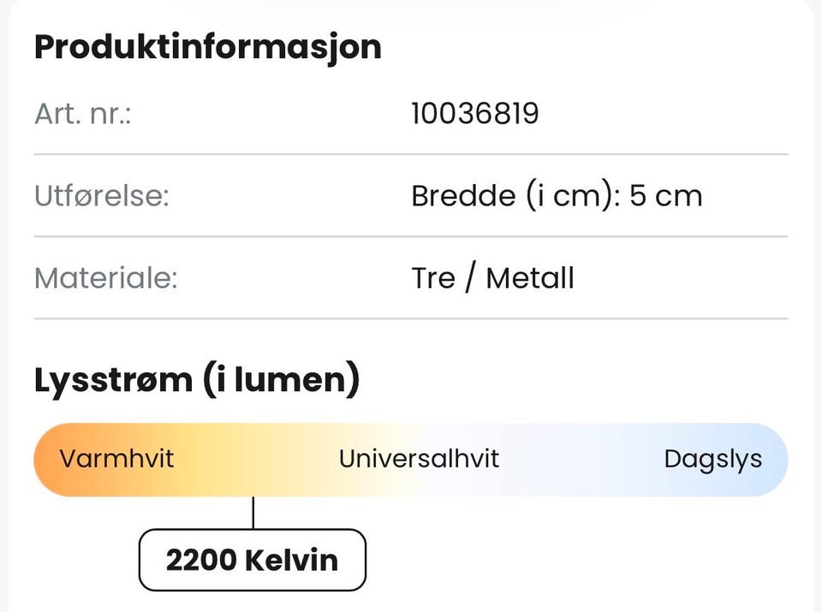Click the word "Tre" in material value
822x612 pixels.
432,278
